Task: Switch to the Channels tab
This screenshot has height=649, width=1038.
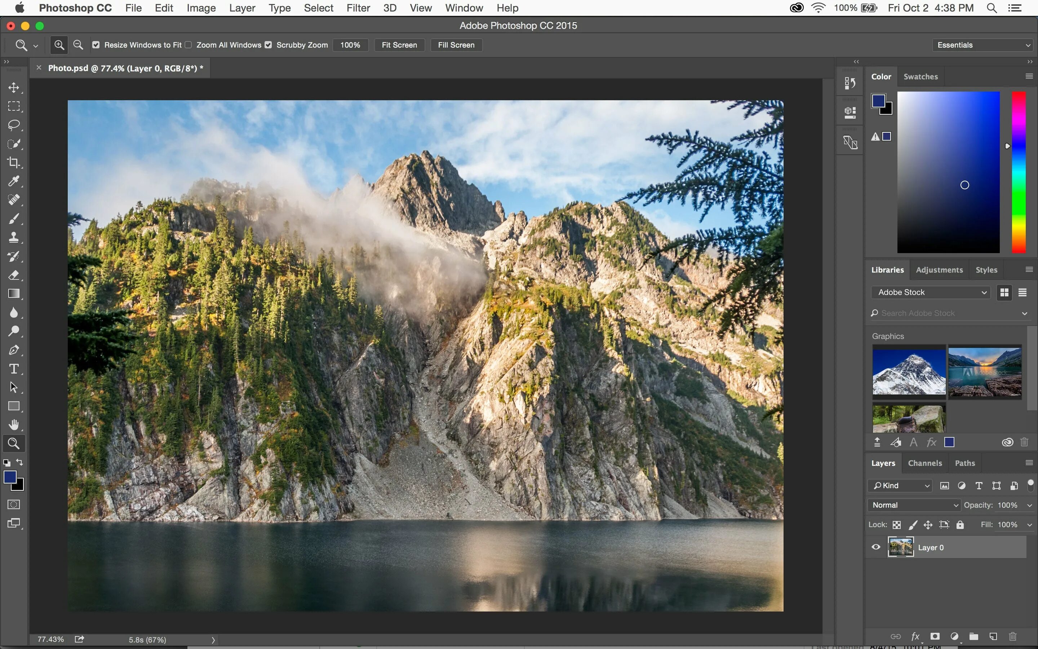Action: [924, 463]
